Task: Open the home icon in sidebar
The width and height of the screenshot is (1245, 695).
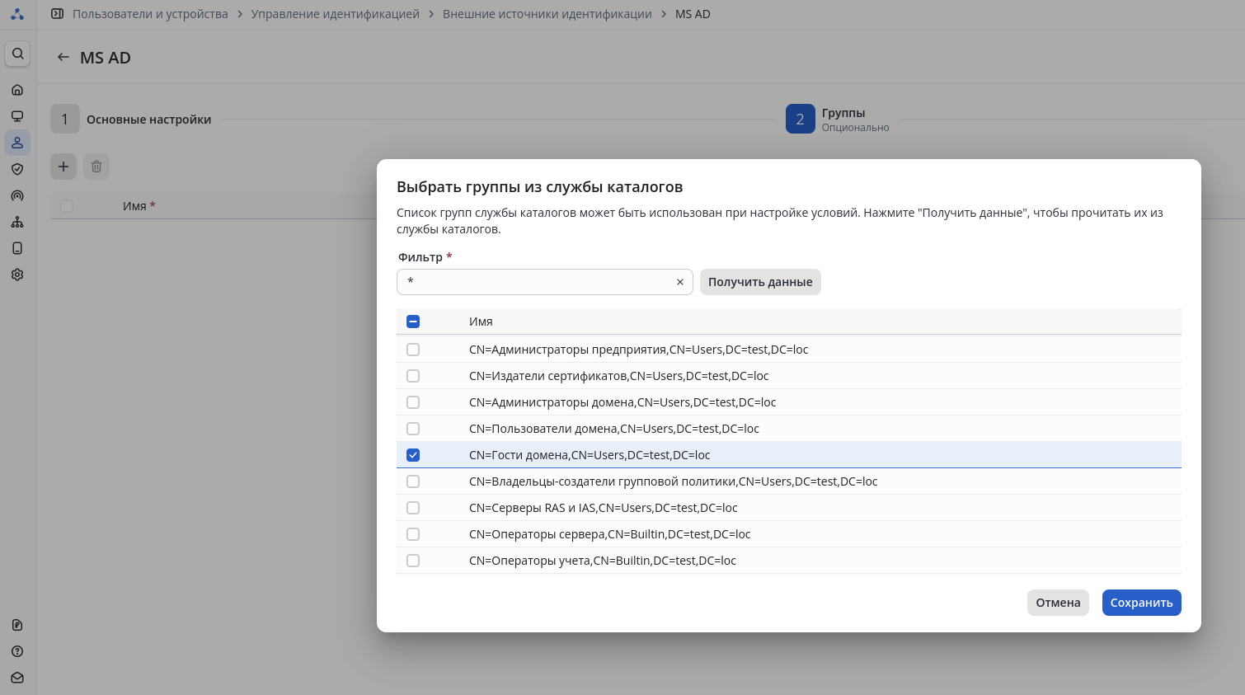Action: click(17, 90)
